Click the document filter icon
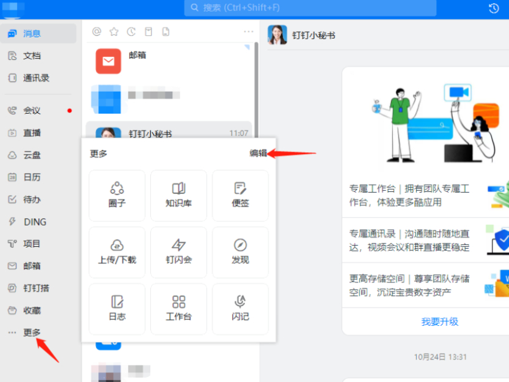The image size is (509, 382). [166, 32]
